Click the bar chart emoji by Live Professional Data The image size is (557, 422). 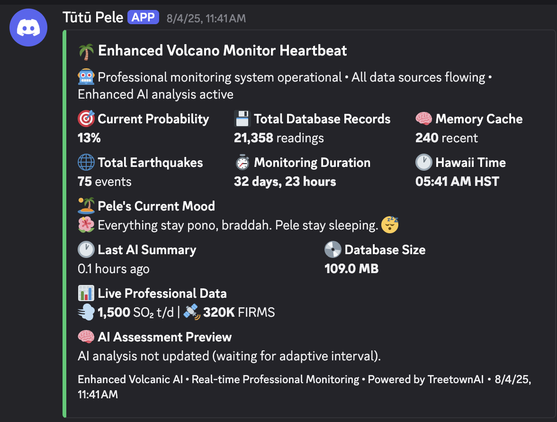[x=86, y=294]
